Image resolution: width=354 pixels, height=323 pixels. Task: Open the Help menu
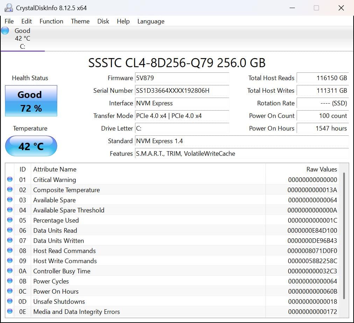(x=123, y=21)
